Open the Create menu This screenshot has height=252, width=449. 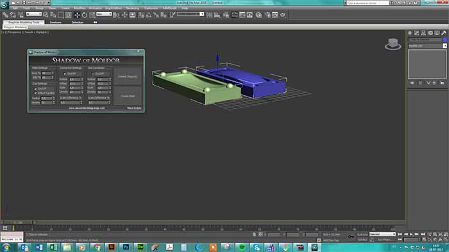coord(65,8)
